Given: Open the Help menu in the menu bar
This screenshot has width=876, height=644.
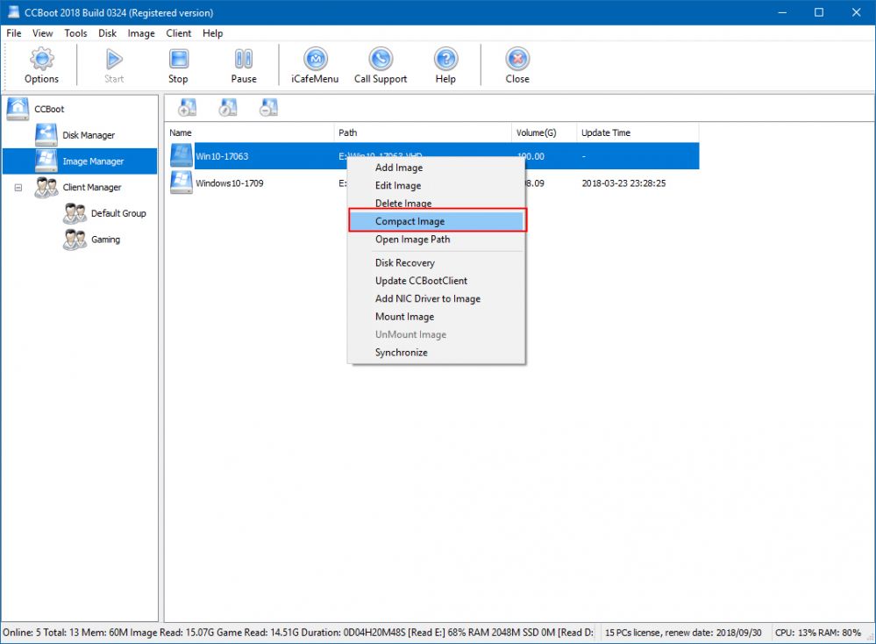Looking at the screenshot, I should click(x=213, y=33).
